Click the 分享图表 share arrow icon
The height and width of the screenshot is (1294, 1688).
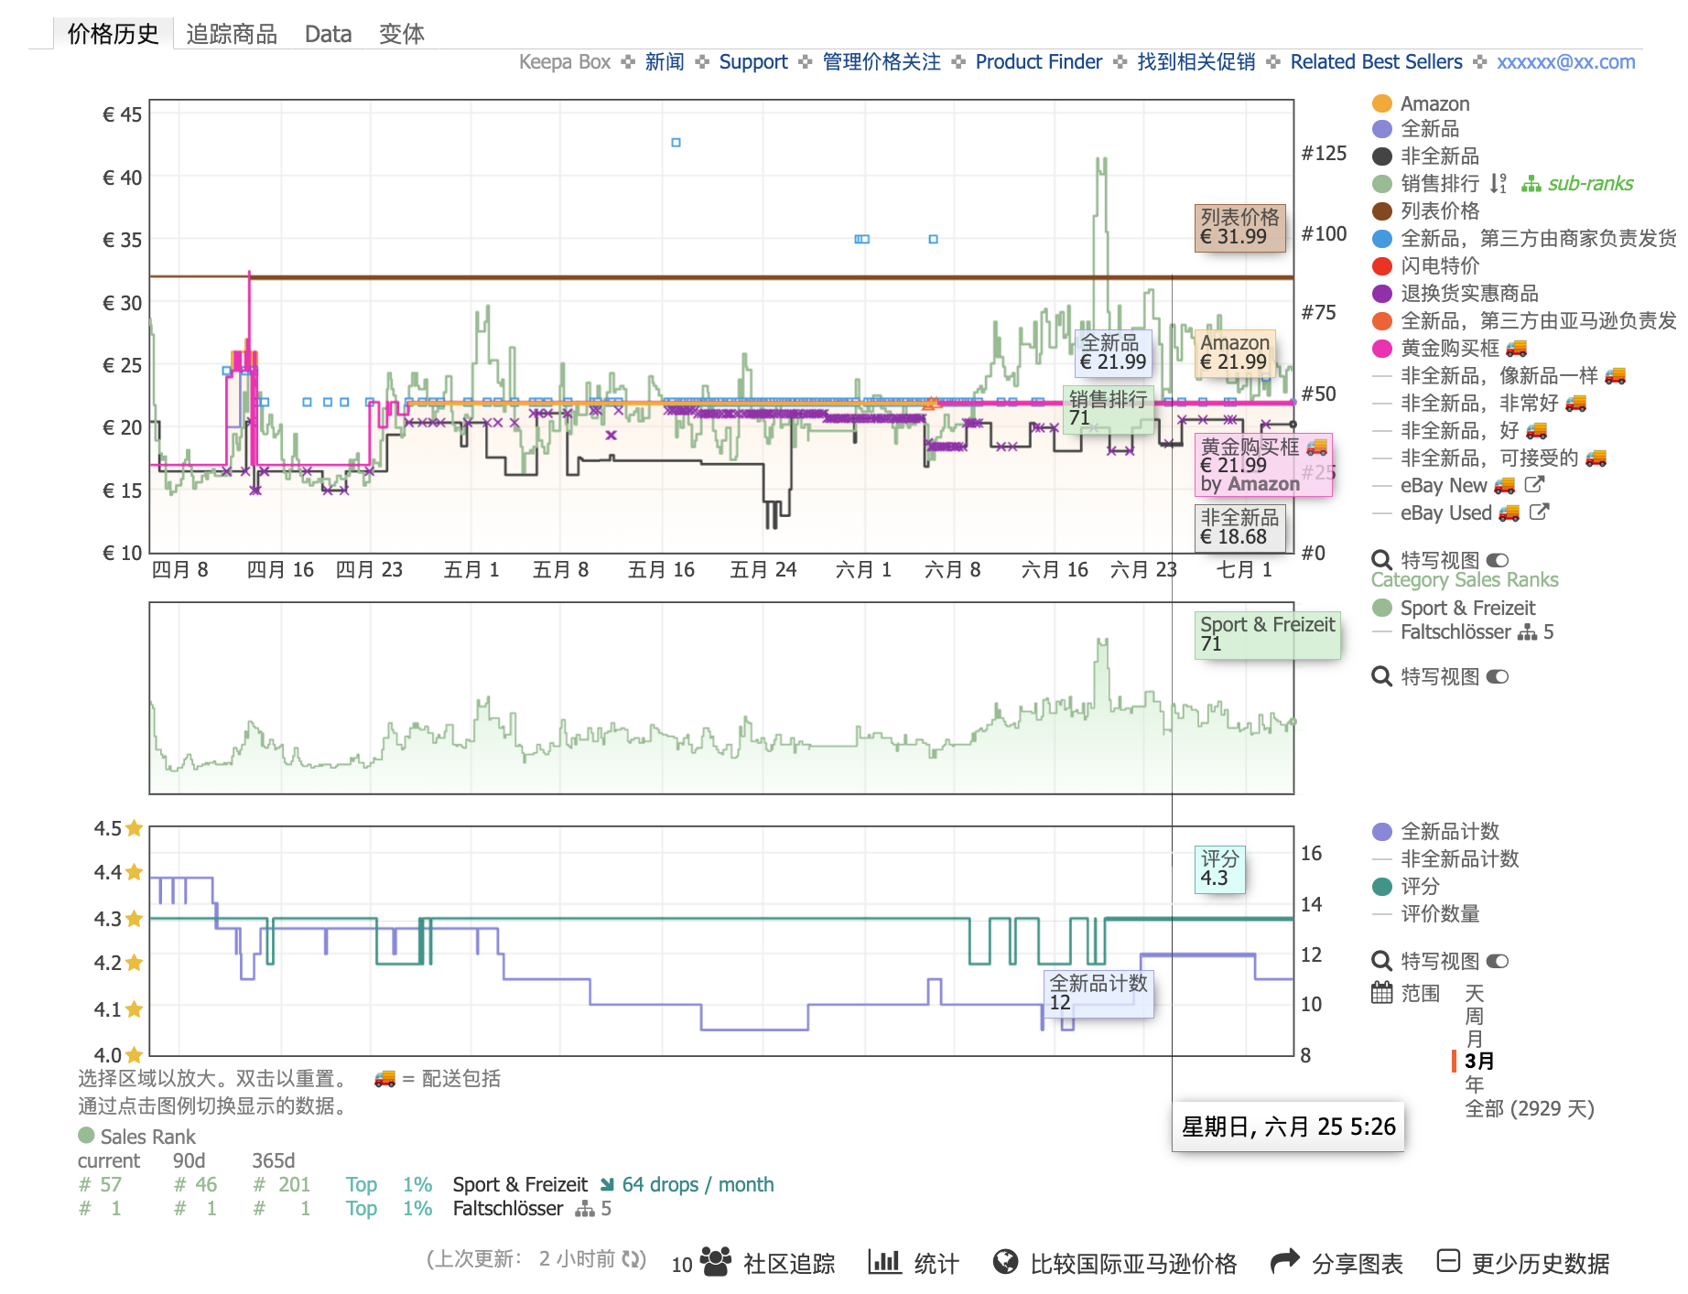pyautogui.click(x=1285, y=1261)
